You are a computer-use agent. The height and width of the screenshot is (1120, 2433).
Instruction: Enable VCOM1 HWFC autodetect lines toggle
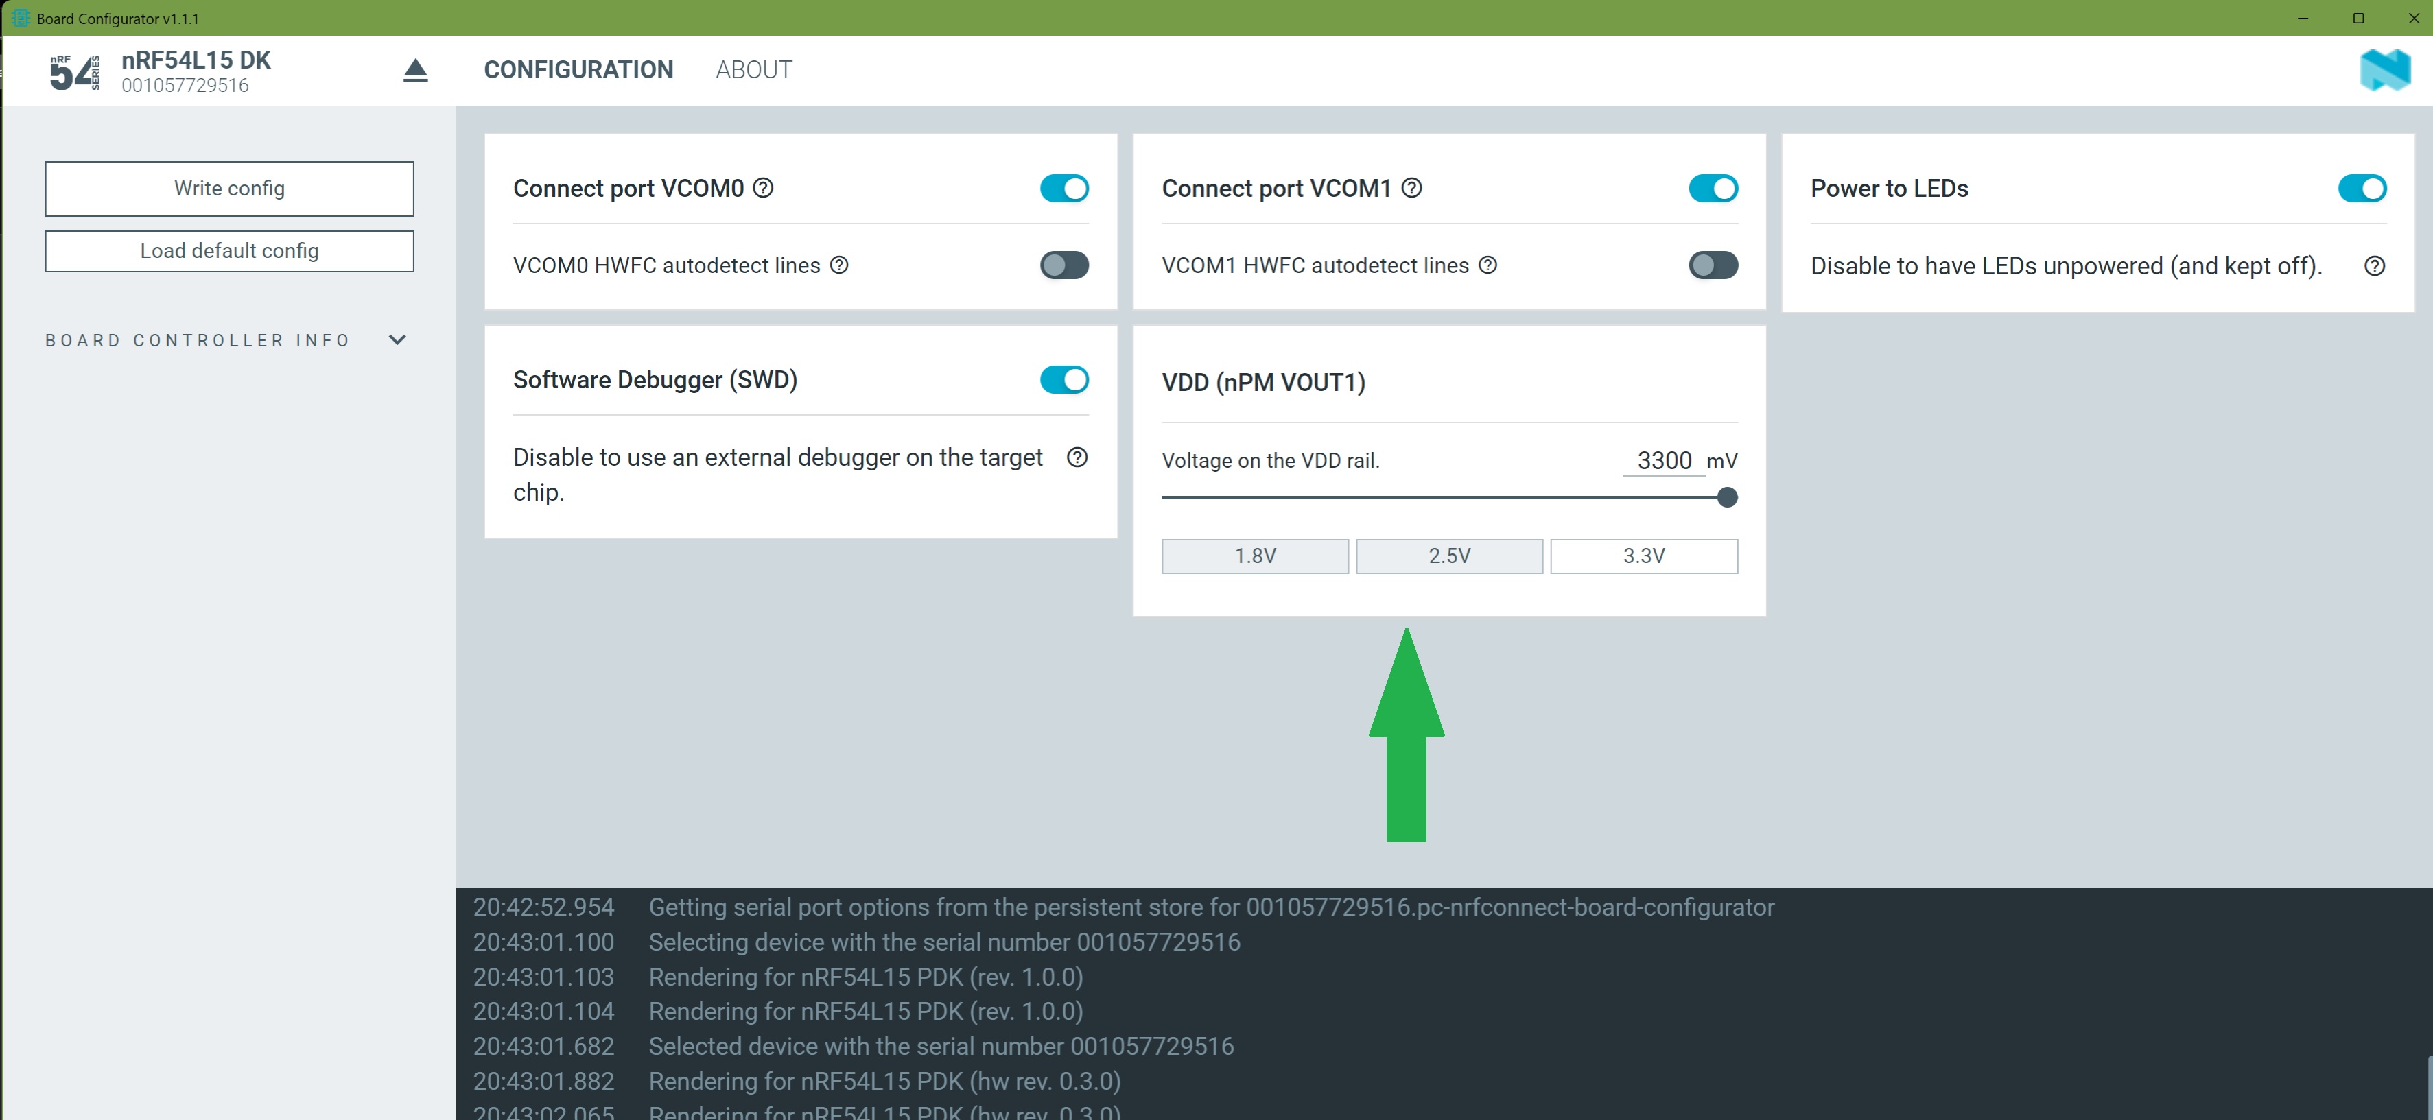pyautogui.click(x=1713, y=265)
